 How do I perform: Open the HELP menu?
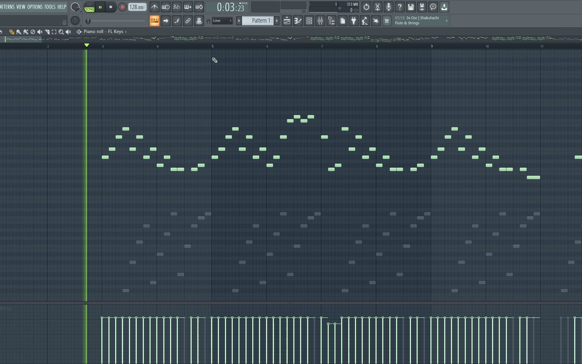coord(62,7)
